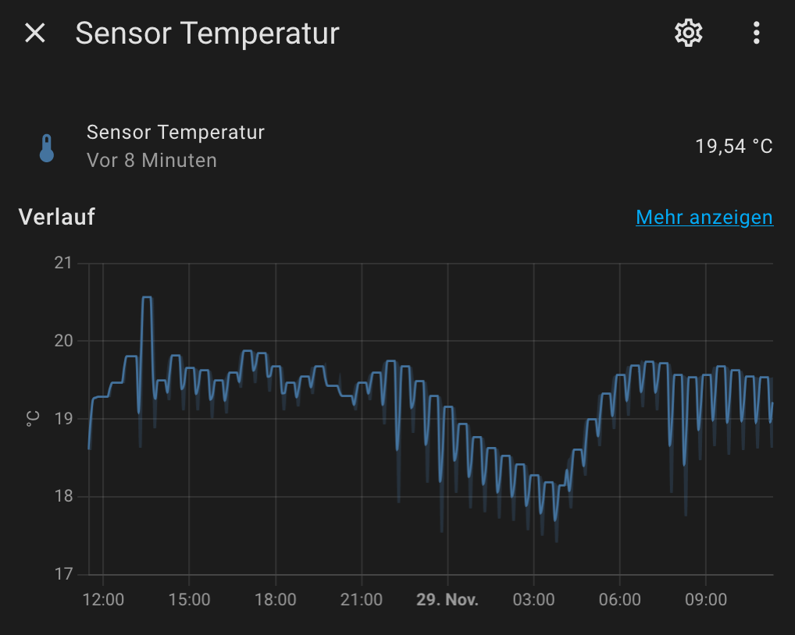The image size is (795, 635).
Task: Click the 03:00 time axis label
Action: click(x=533, y=600)
